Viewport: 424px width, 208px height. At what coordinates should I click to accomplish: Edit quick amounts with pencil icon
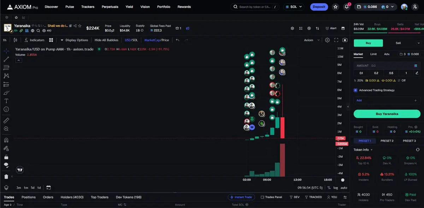click(x=417, y=73)
